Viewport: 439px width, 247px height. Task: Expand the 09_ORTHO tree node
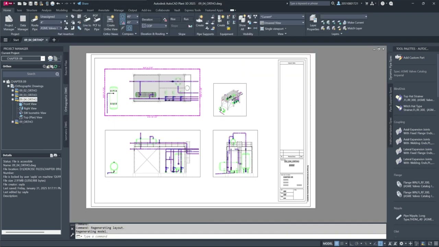(x=13, y=122)
